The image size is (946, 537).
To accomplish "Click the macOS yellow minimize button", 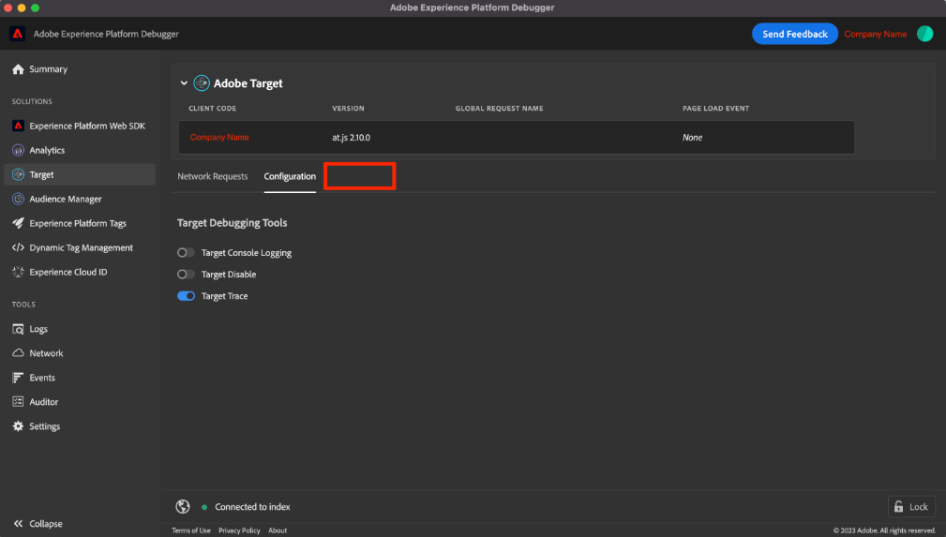I will (22, 7).
